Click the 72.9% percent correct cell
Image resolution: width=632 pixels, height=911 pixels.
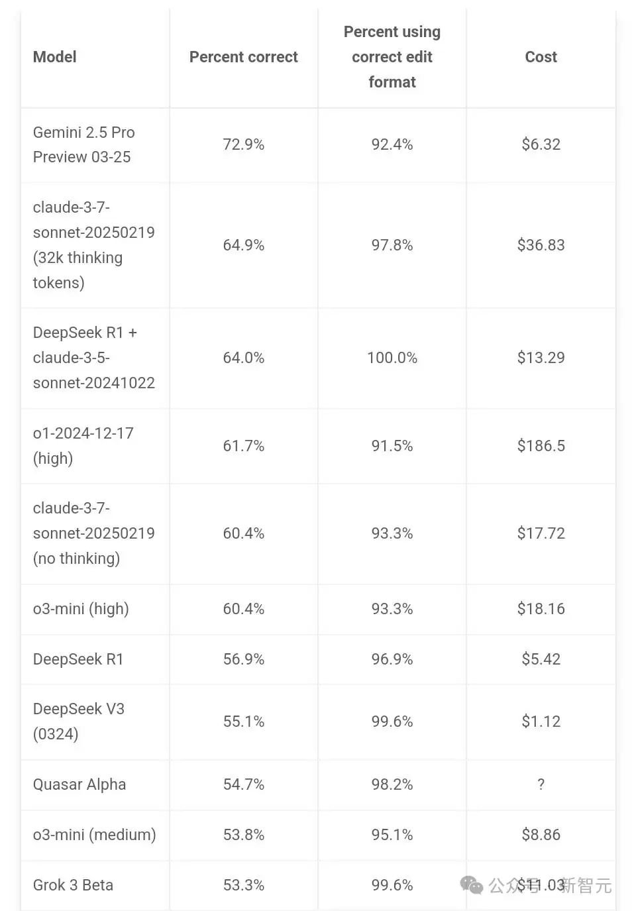(x=244, y=144)
